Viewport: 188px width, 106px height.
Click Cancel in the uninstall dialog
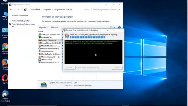(70, 68)
